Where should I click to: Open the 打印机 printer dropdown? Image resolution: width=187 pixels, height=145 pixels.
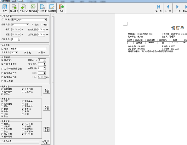point(45,20)
